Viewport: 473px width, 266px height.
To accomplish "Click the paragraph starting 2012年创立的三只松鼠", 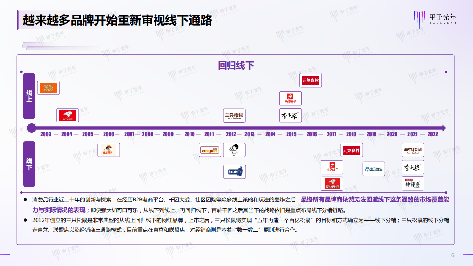I will [x=241, y=225].
